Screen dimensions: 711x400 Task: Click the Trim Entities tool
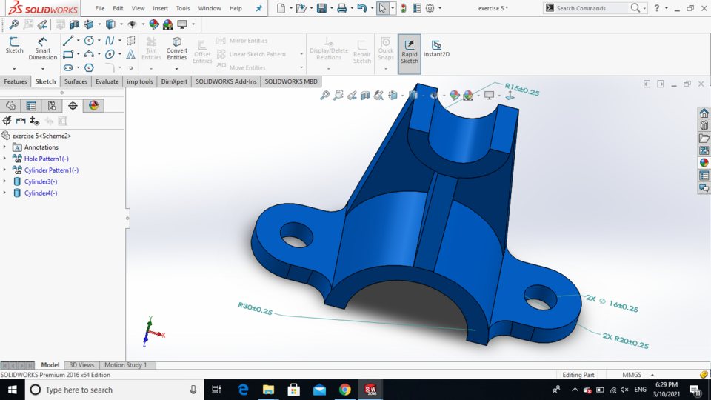pos(151,49)
